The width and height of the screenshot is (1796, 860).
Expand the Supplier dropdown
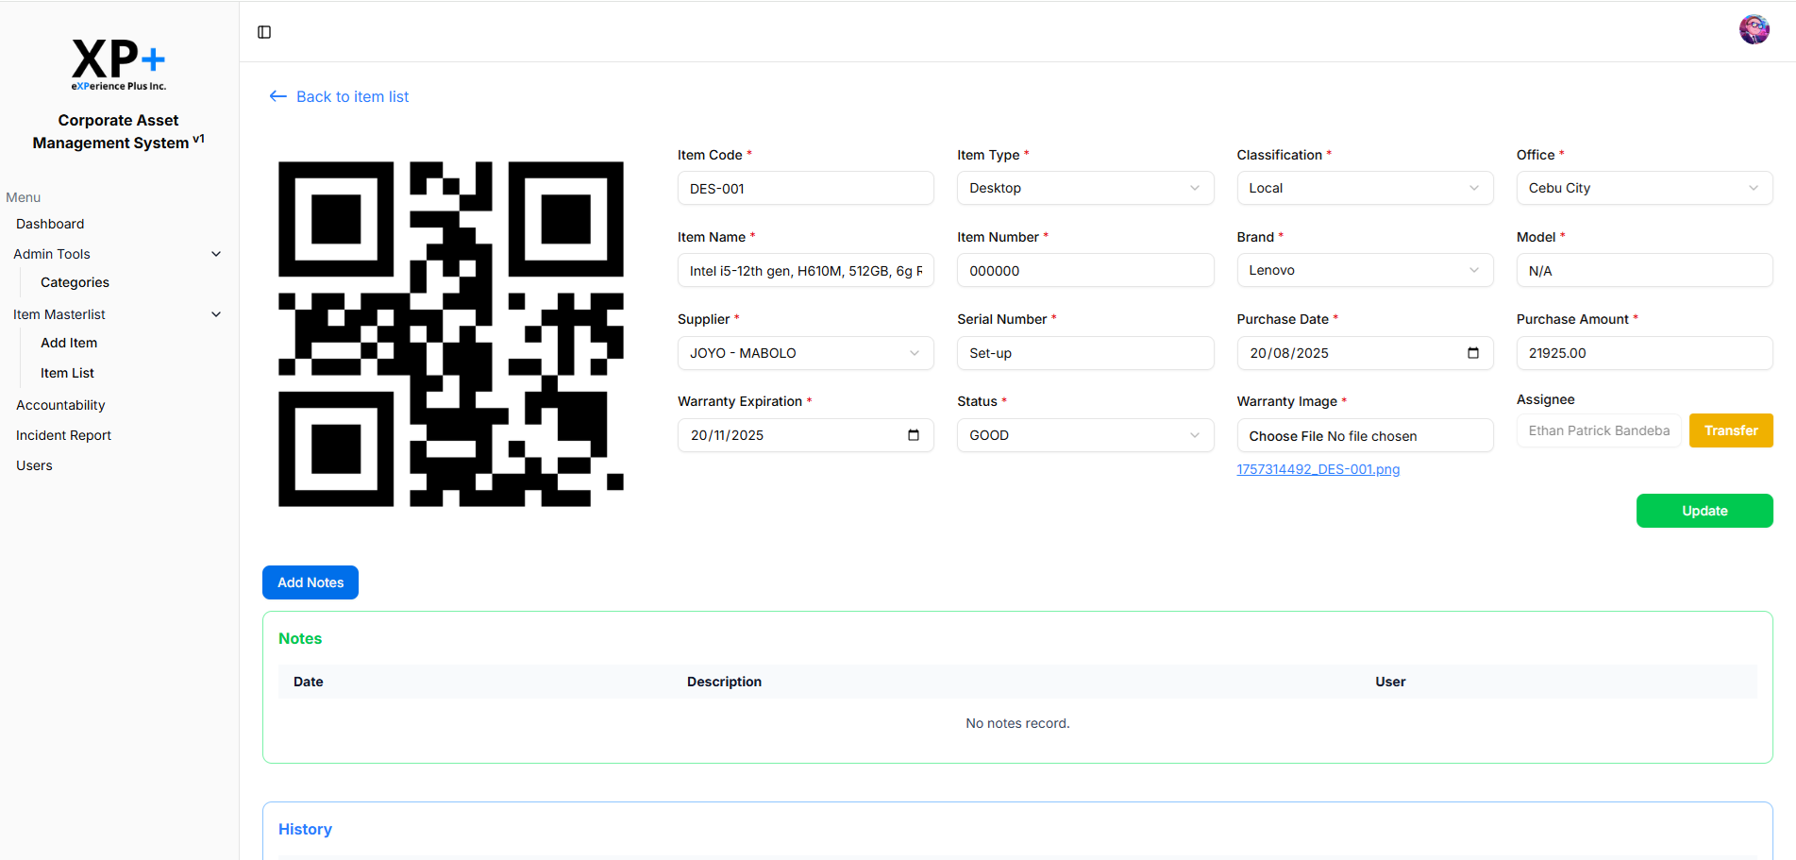click(x=805, y=353)
